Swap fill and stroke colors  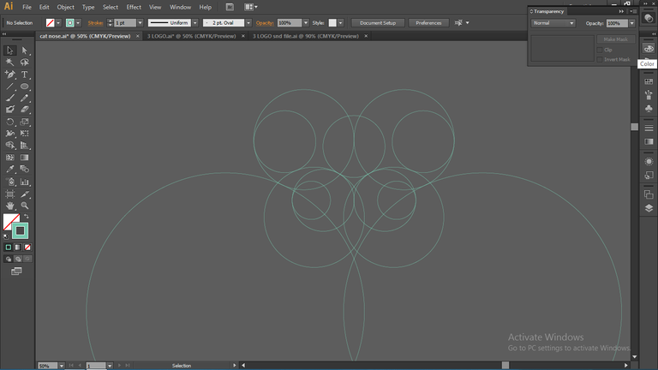pyautogui.click(x=27, y=217)
